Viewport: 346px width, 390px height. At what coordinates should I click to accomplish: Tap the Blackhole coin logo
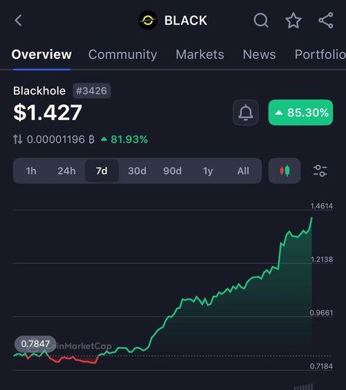click(148, 20)
